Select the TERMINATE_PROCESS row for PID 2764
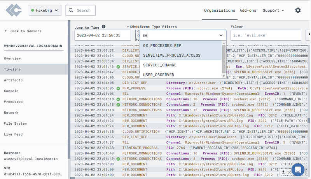311x179 pixels. click(x=189, y=148)
